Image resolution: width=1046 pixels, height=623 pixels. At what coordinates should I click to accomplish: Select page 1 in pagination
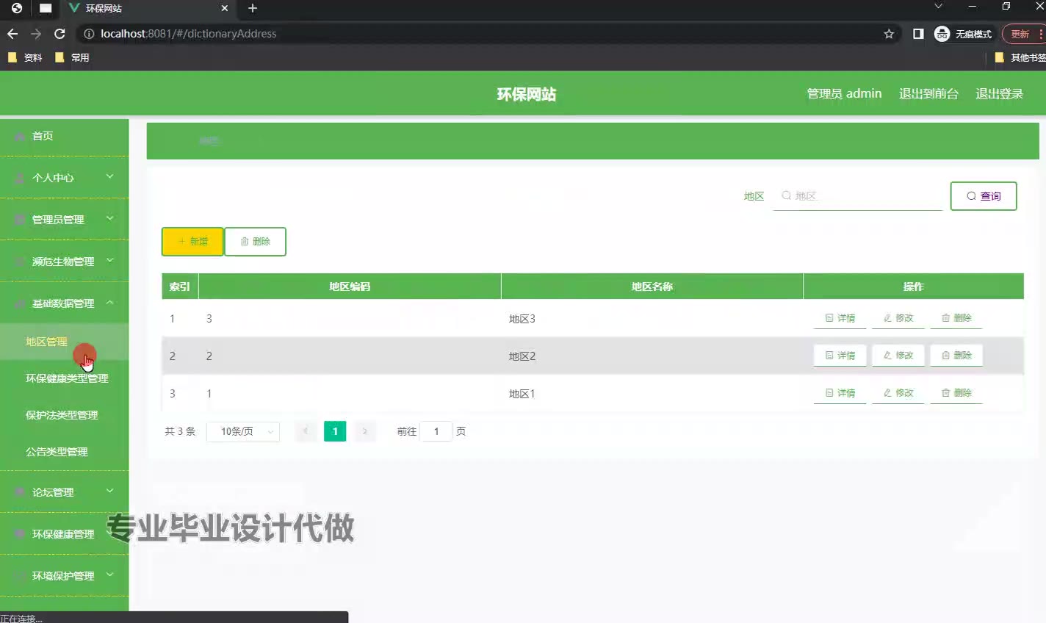click(x=335, y=431)
